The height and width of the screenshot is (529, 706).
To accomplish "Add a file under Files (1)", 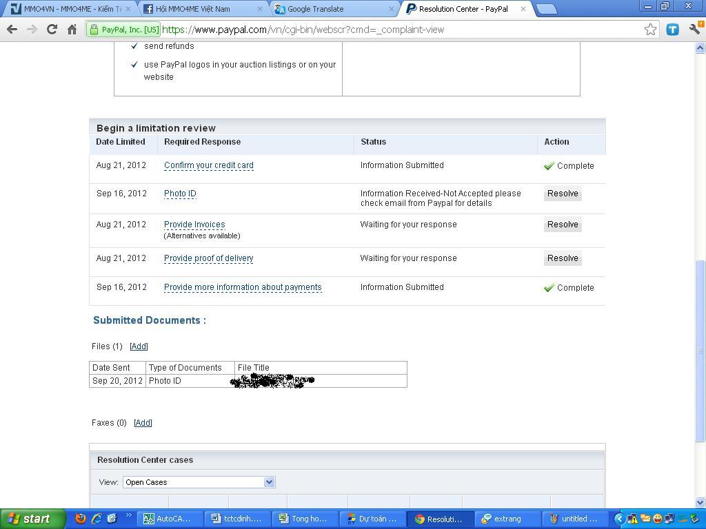I will coord(139,346).
